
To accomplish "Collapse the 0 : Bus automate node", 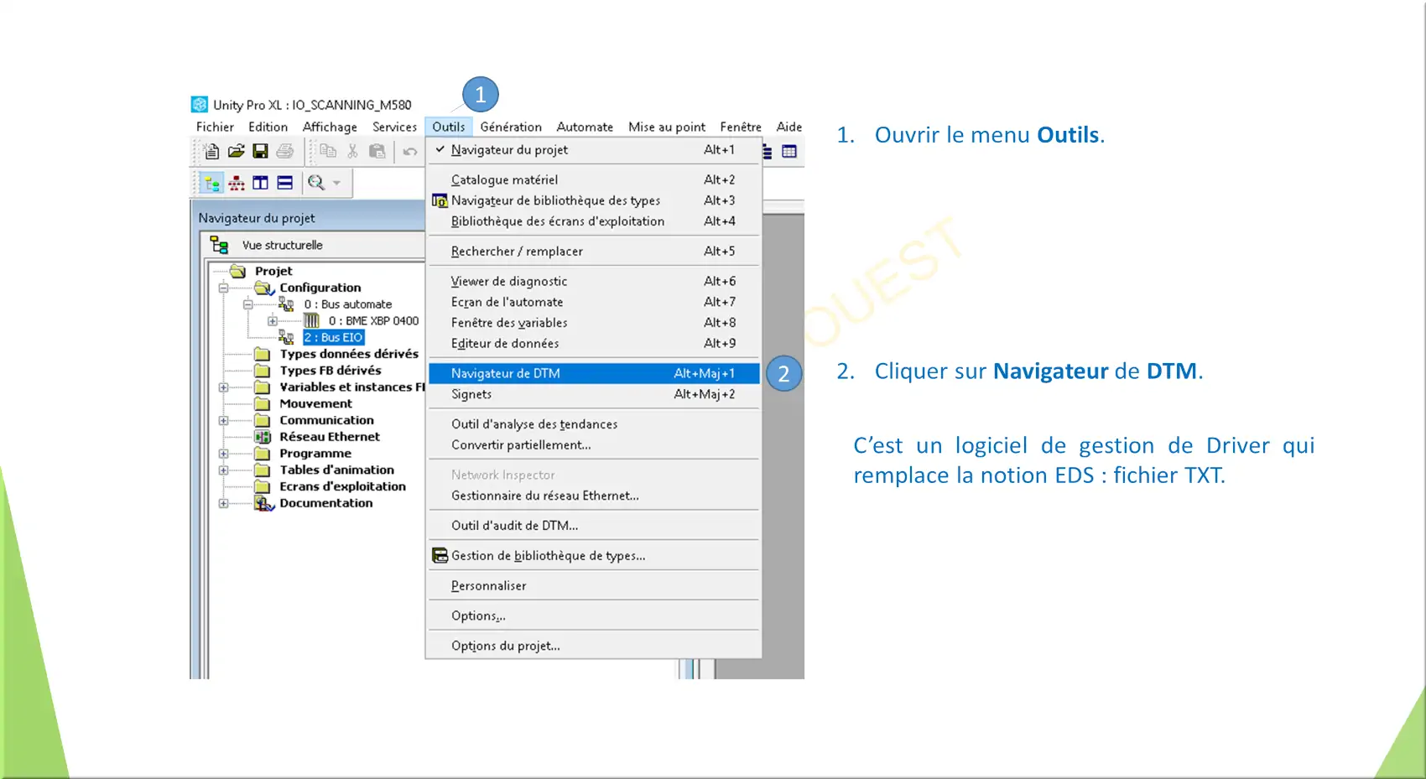I will pos(247,304).
